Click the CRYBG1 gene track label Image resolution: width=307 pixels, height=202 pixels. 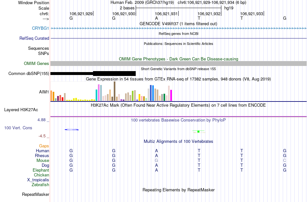40,28
